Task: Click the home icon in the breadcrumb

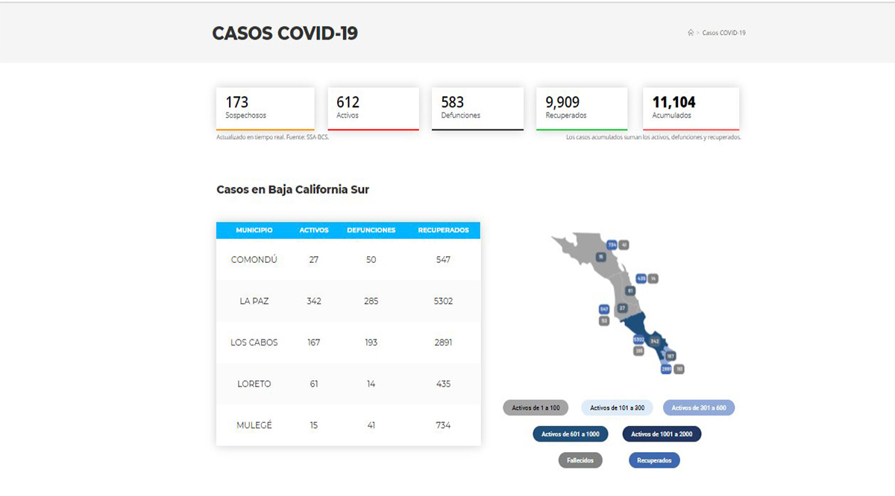Action: point(691,33)
